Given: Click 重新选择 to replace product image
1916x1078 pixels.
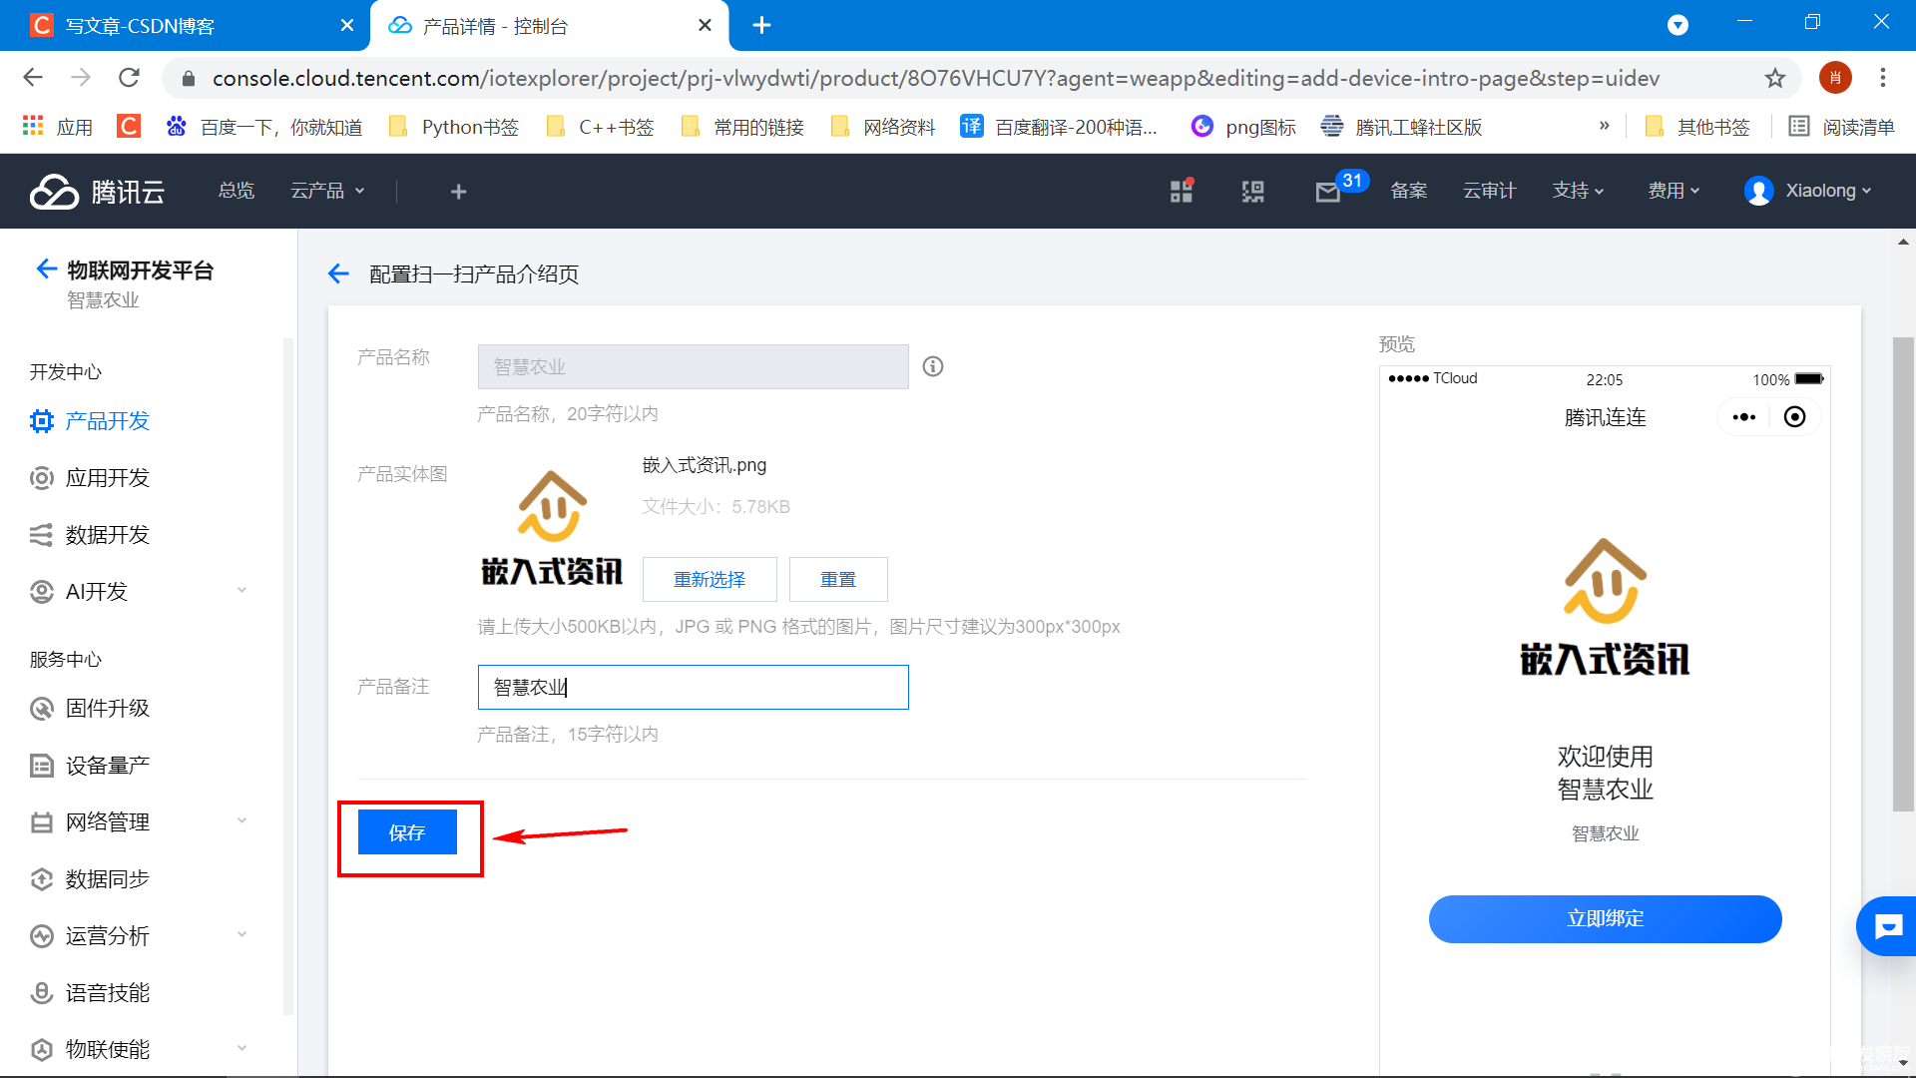Looking at the screenshot, I should 707,578.
